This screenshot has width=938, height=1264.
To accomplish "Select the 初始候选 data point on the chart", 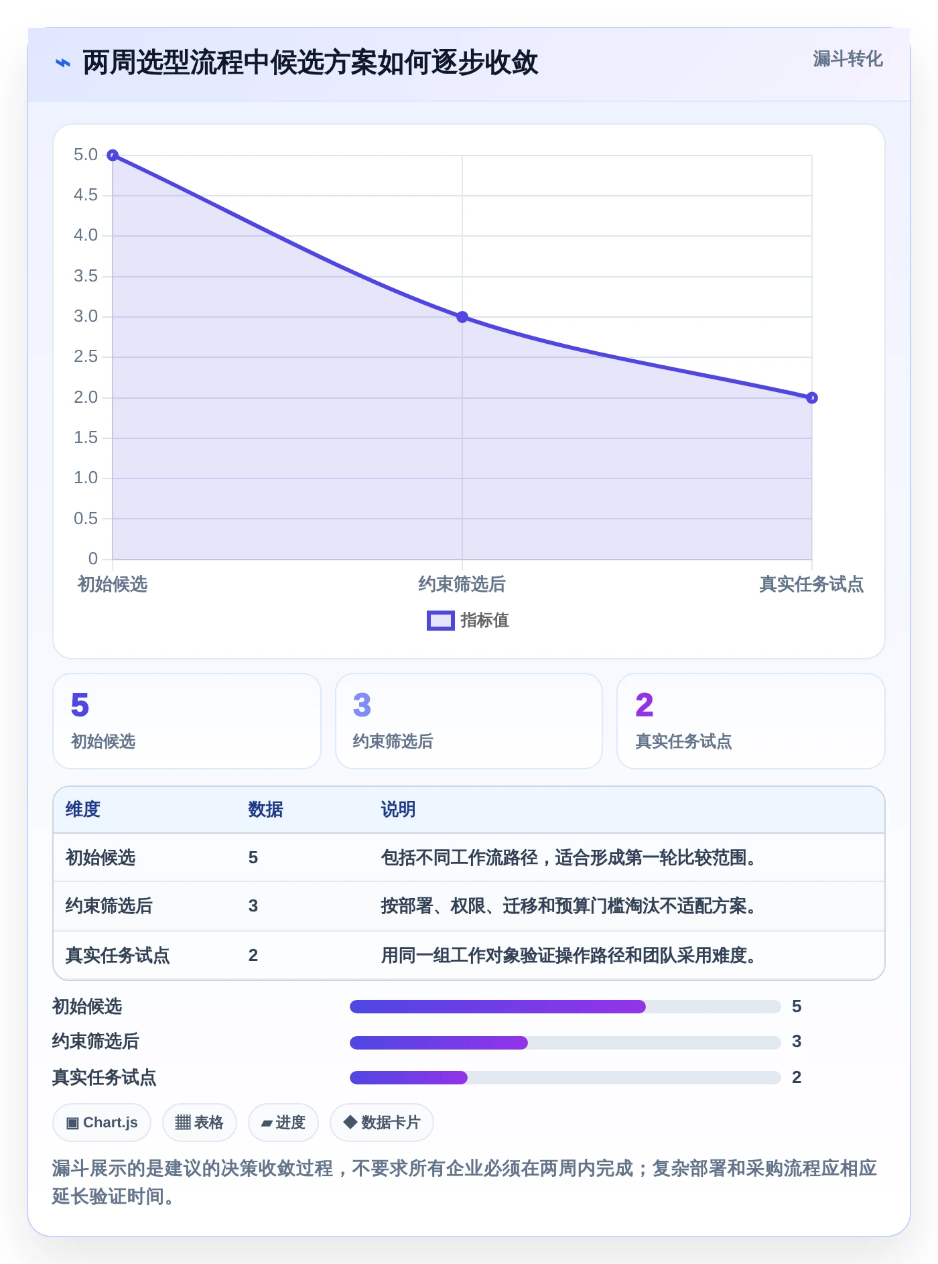I will (113, 155).
